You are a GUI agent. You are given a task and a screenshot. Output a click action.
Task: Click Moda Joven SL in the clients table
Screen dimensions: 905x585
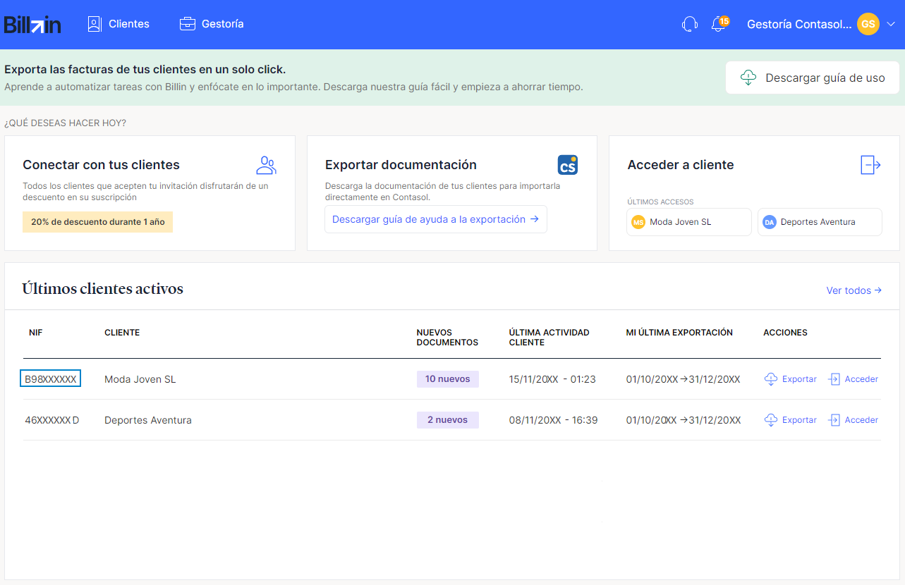[x=140, y=379]
